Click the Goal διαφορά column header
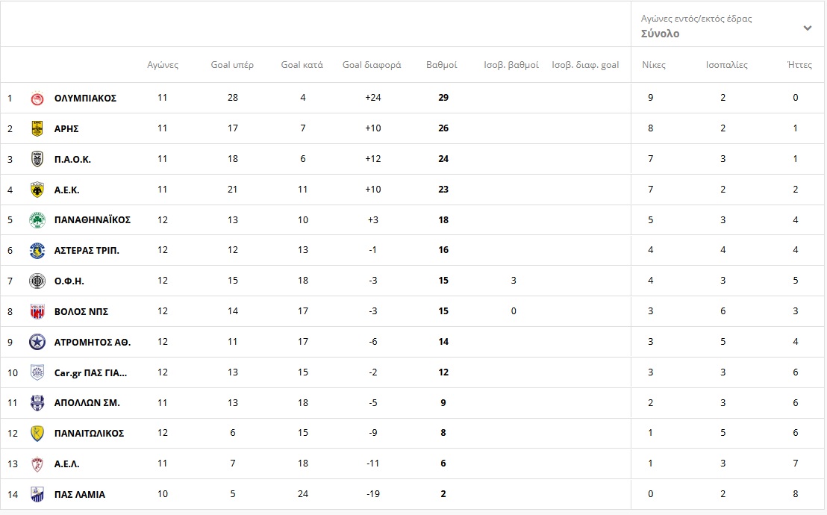This screenshot has height=515, width=827. click(x=372, y=65)
